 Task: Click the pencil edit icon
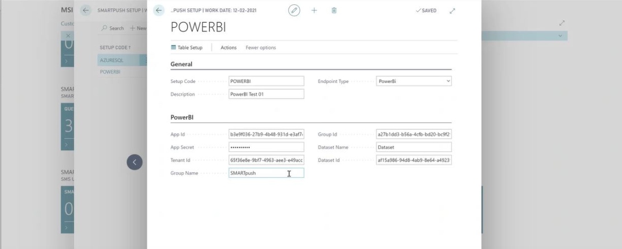click(294, 11)
